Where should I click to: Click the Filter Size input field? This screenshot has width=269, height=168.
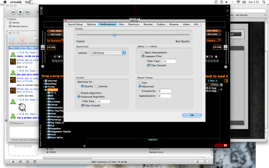click(x=104, y=101)
